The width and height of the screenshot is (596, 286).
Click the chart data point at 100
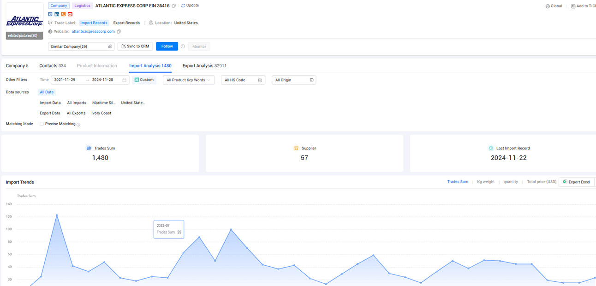[231, 229]
